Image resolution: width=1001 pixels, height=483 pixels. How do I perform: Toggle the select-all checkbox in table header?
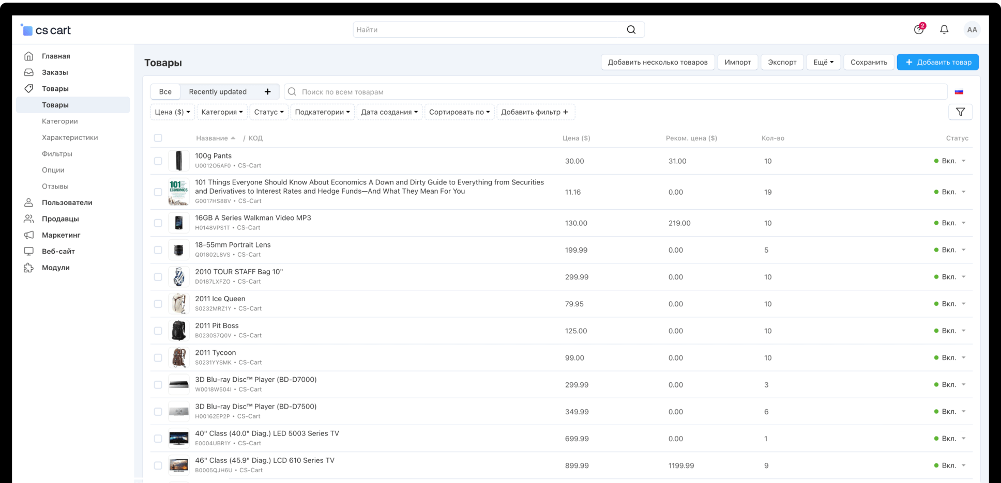pyautogui.click(x=158, y=138)
